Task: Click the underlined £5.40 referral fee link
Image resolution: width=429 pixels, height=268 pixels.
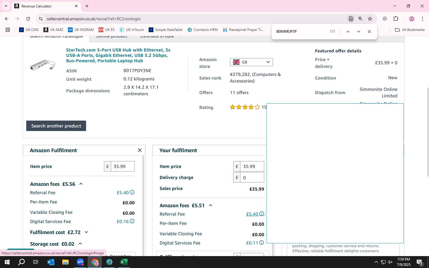Action: pyautogui.click(x=252, y=214)
